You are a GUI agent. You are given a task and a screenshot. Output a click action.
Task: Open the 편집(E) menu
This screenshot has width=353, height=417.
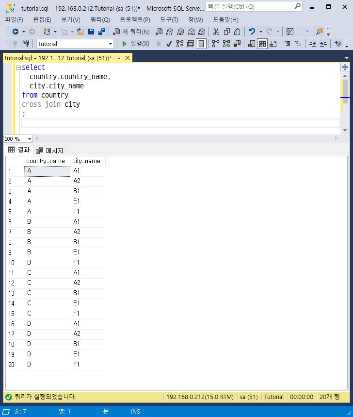42,20
